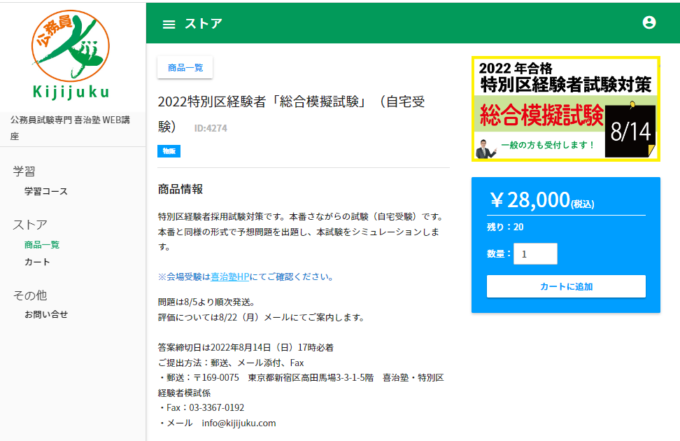The height and width of the screenshot is (441, 680).
Task: Focus the 数量 quantity input field
Action: click(535, 254)
